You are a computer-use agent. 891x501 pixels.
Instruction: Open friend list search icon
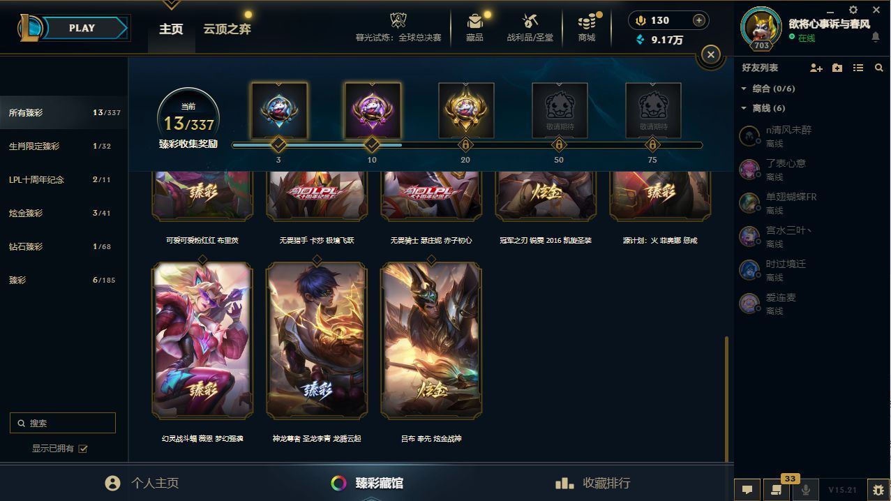(879, 68)
